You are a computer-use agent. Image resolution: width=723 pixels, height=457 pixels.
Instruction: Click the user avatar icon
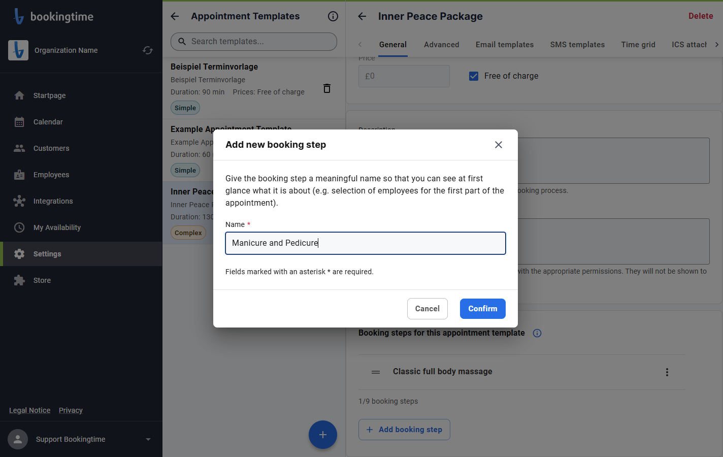click(18, 439)
